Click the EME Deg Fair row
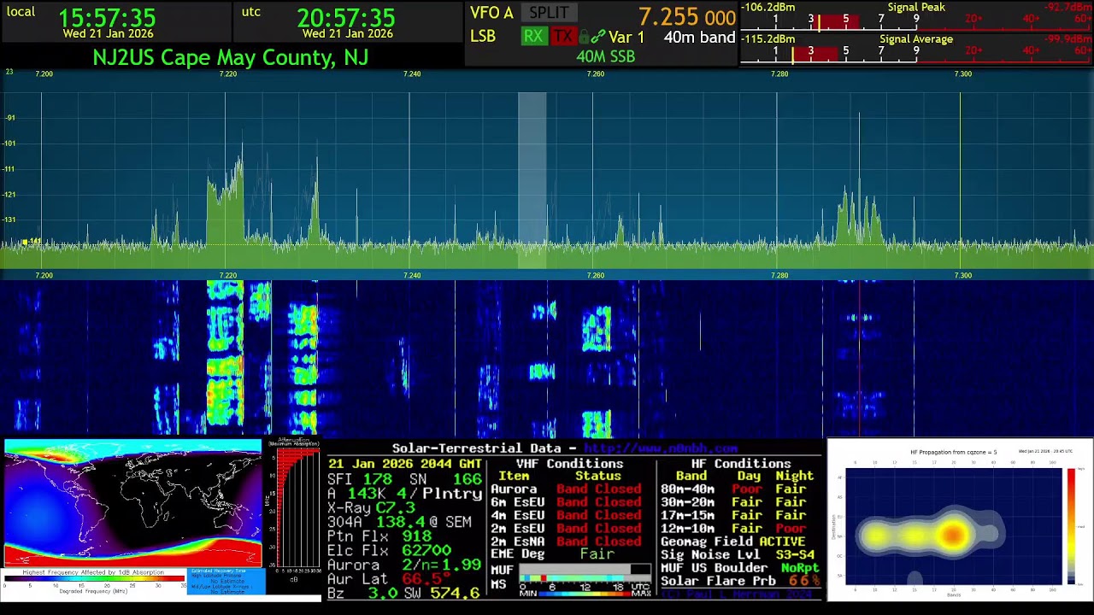The image size is (1094, 615). click(554, 554)
